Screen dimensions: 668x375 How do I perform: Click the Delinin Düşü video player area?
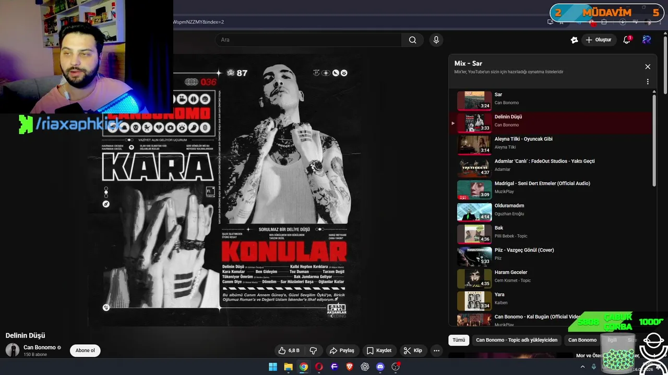point(224,190)
